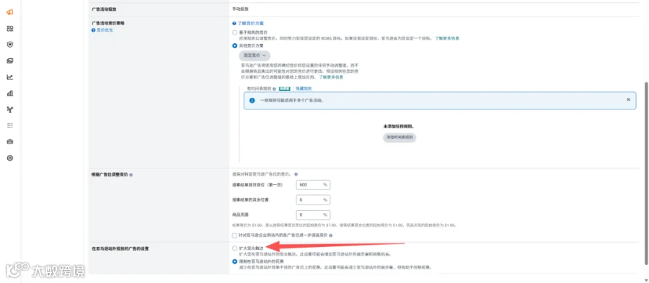This screenshot has height=283, width=649.
Task: Open the dotted apps grid icon in sidebar
Action: [x=10, y=125]
